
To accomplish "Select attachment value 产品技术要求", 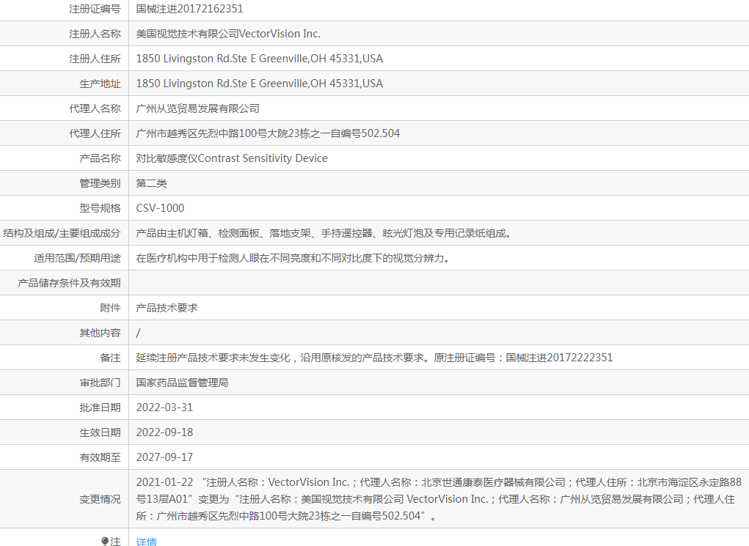I will click(x=167, y=308).
